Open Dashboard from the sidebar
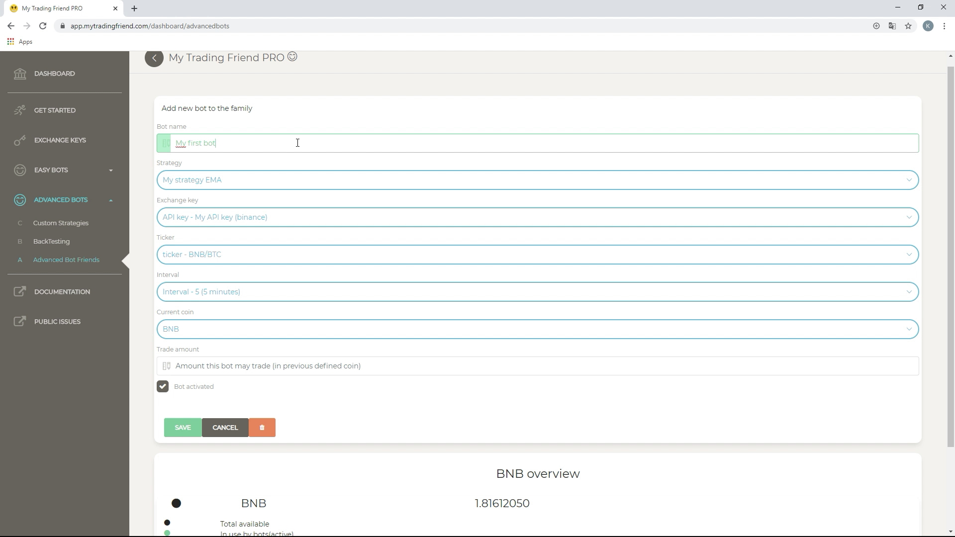 [x=55, y=74]
